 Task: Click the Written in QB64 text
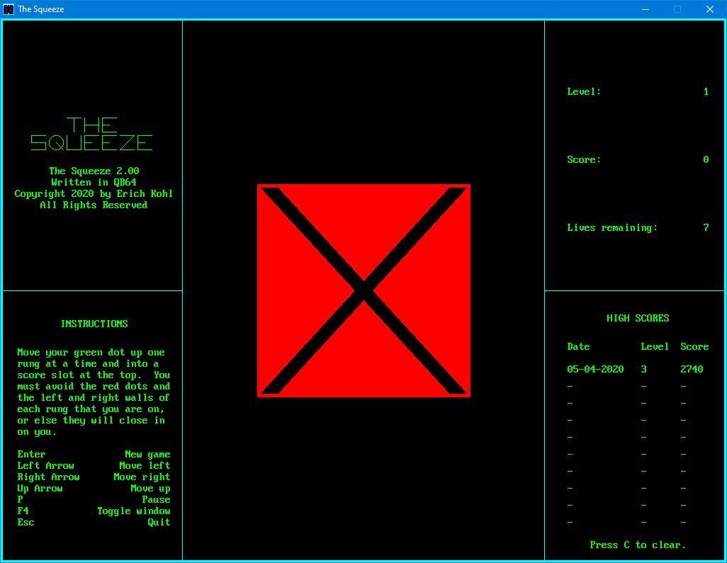pyautogui.click(x=94, y=182)
